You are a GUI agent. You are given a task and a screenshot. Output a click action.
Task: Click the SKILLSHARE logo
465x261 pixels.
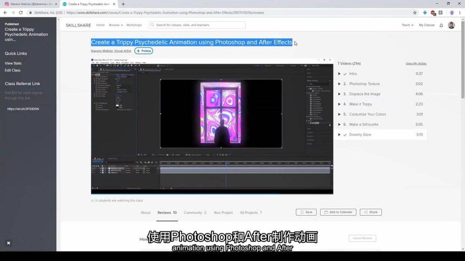coord(78,25)
